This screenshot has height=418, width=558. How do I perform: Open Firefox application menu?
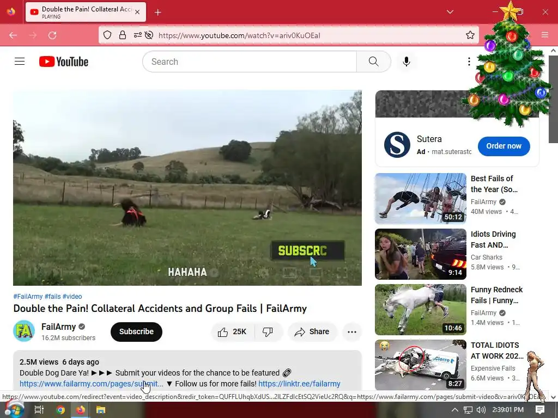(545, 35)
